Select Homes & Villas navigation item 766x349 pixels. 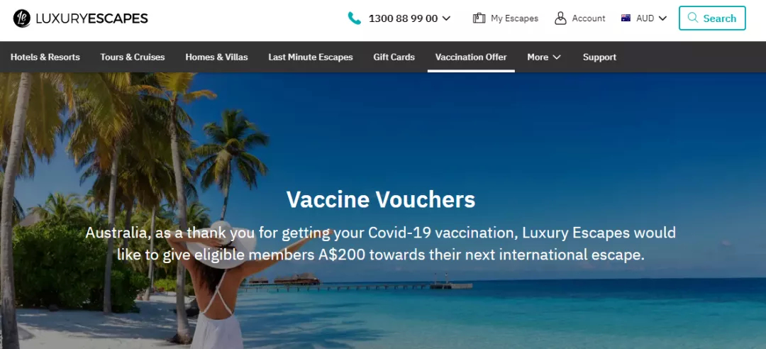(x=216, y=57)
